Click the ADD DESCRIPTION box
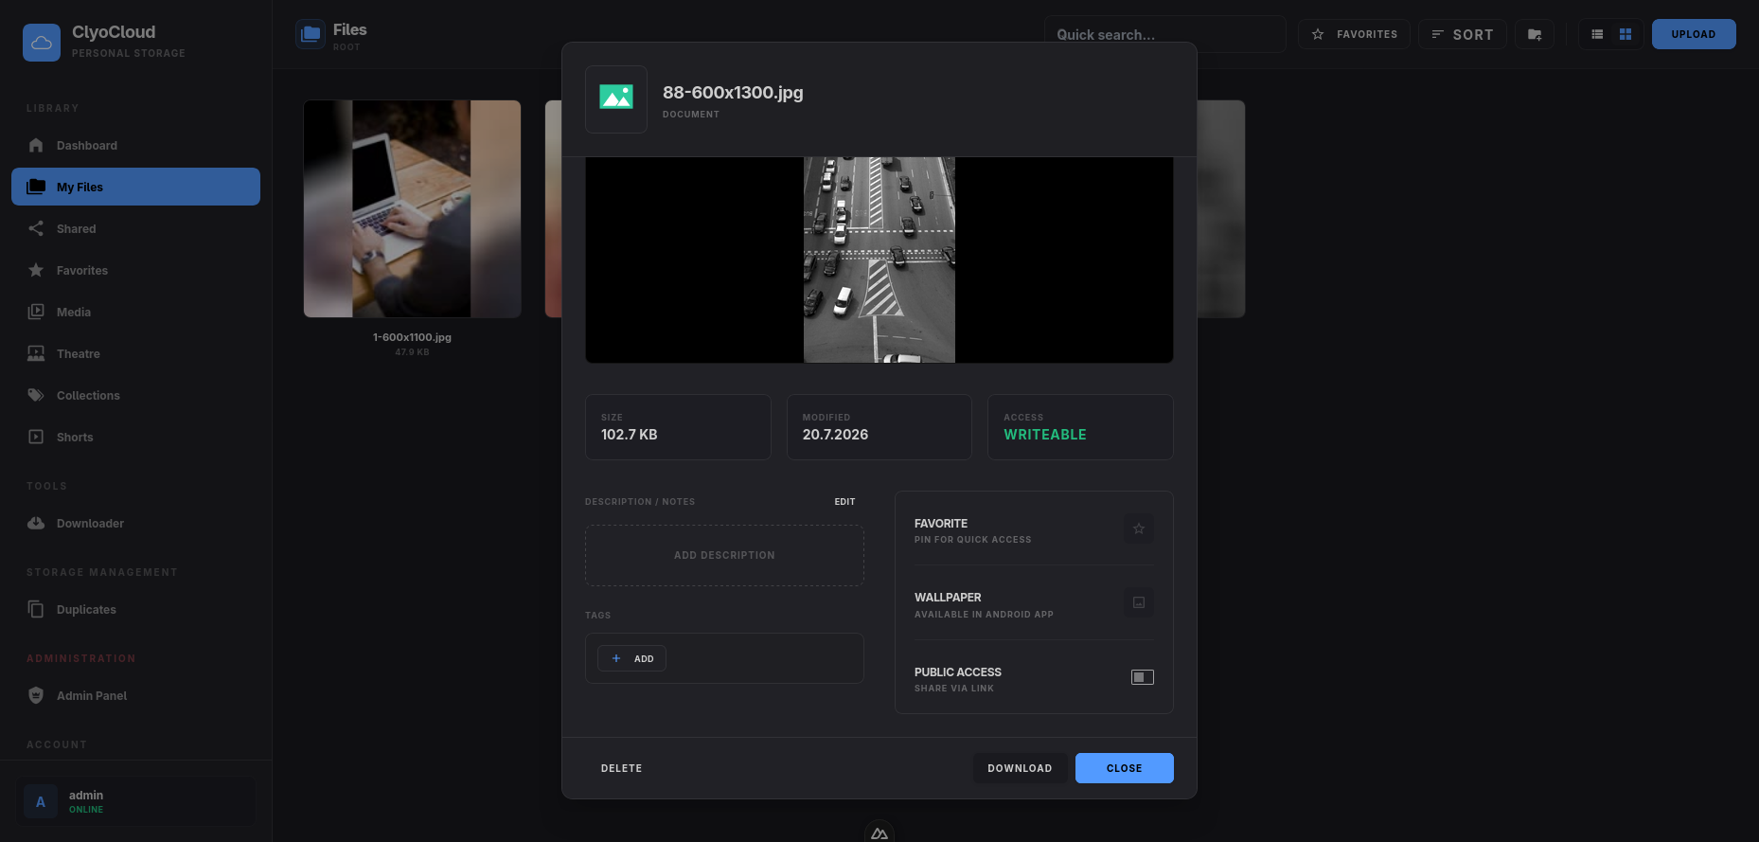Image resolution: width=1759 pixels, height=842 pixels. (724, 555)
